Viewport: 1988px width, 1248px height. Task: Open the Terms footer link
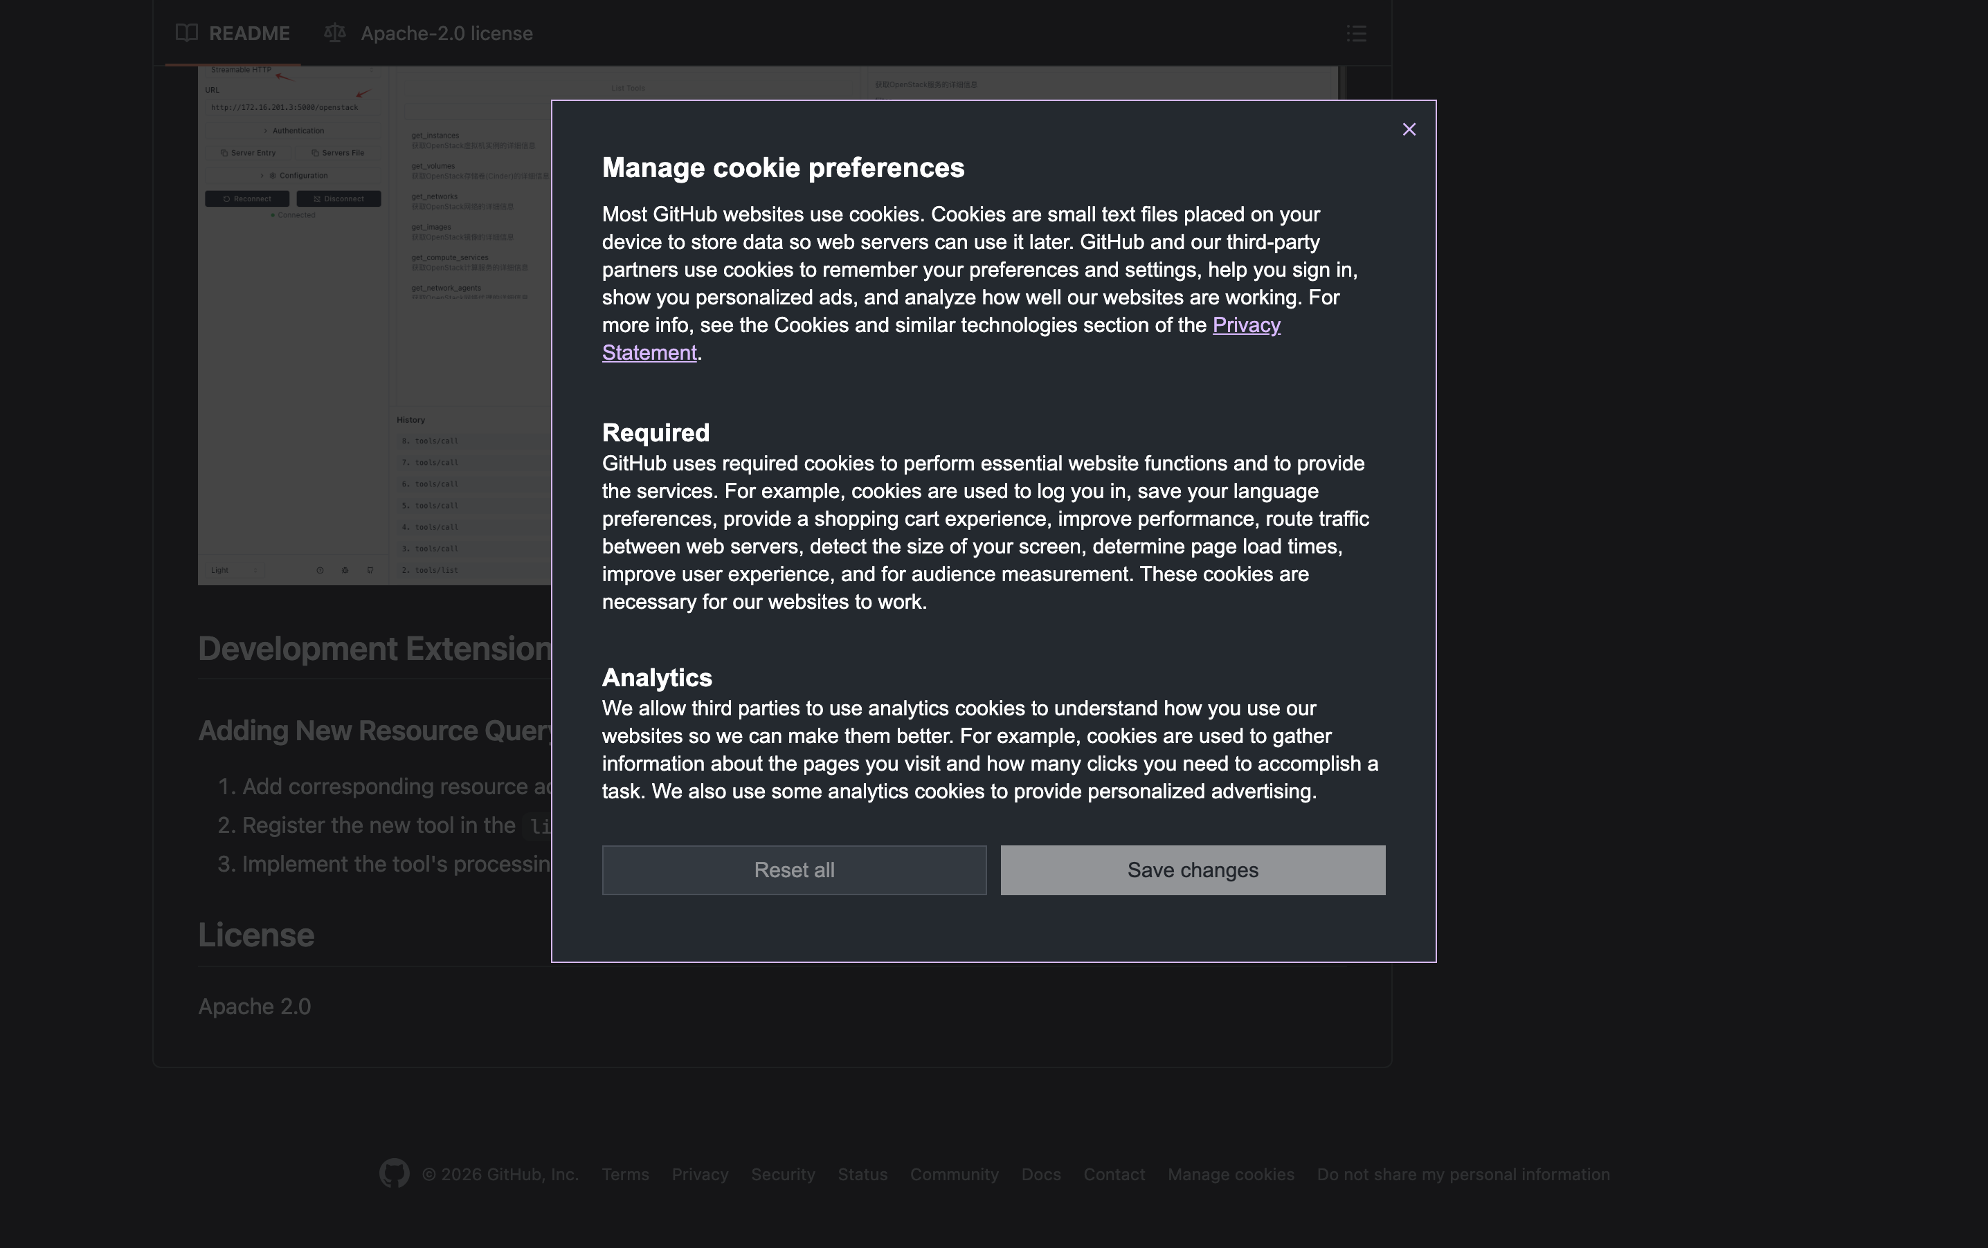(x=625, y=1174)
